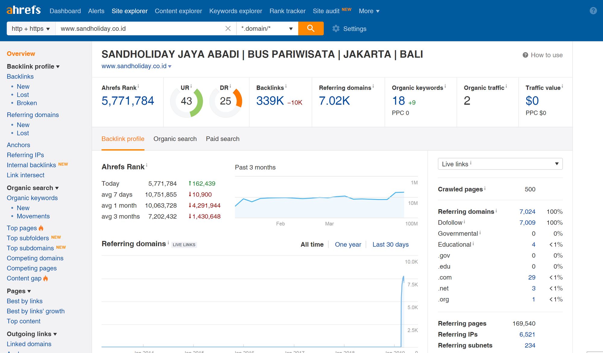Image resolution: width=603 pixels, height=353 pixels.
Task: Click the info icon beside UR
Action: click(x=191, y=86)
